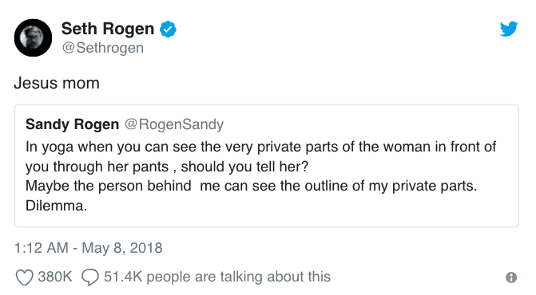Viewport: 536px width, 295px height.
Task: Click 'should you tell her?' text line
Action: point(244,167)
